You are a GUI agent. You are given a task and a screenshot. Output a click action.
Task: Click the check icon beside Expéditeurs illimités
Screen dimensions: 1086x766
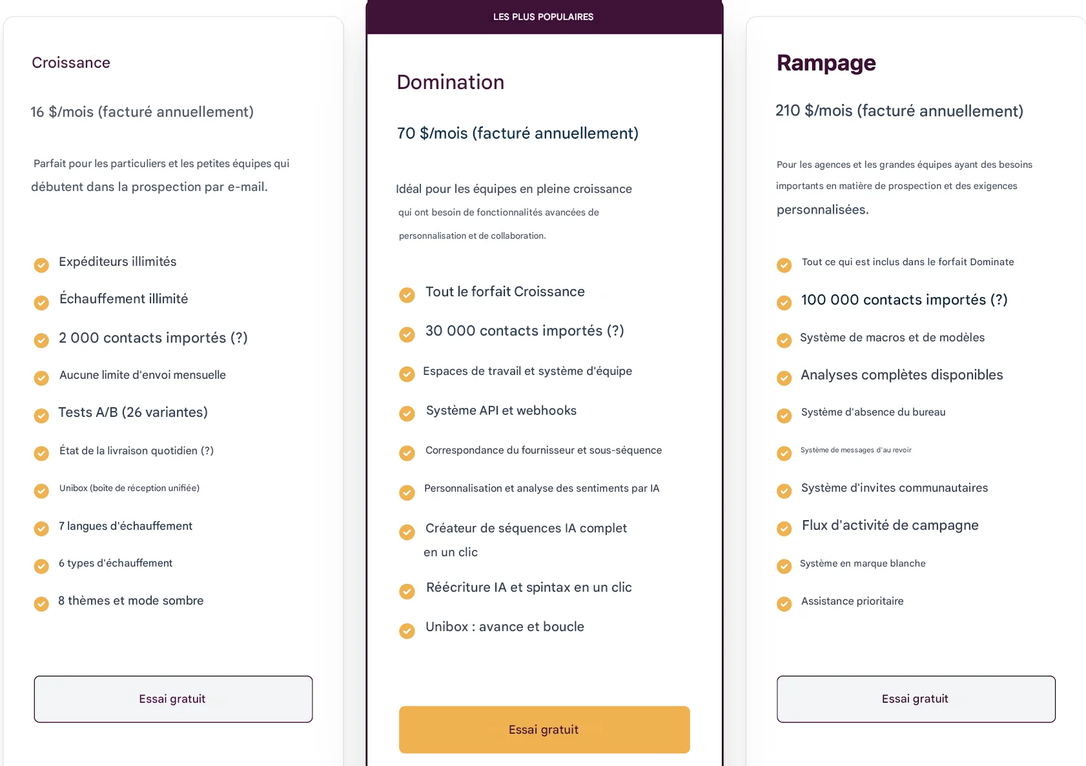tap(41, 265)
